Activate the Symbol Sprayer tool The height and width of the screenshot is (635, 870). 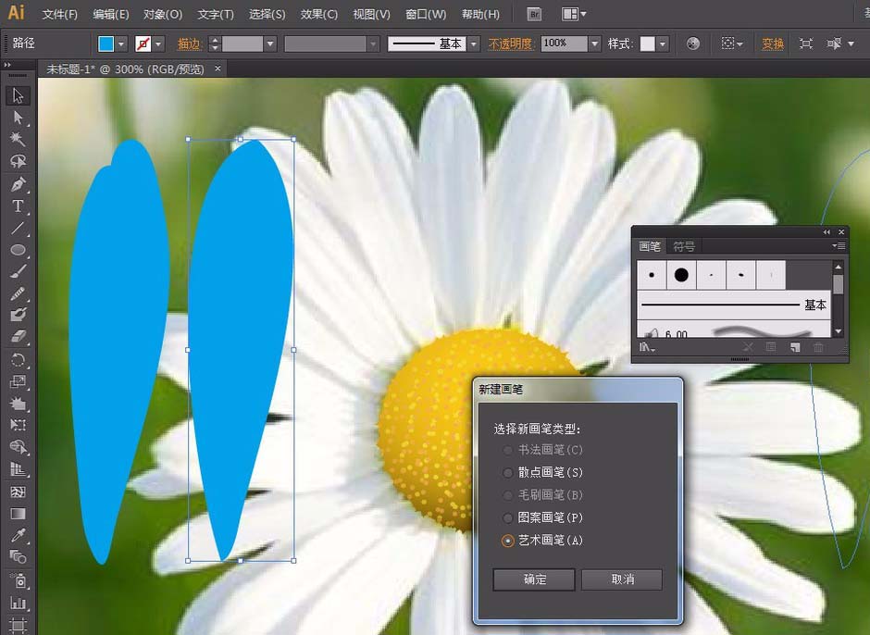pyautogui.click(x=18, y=580)
